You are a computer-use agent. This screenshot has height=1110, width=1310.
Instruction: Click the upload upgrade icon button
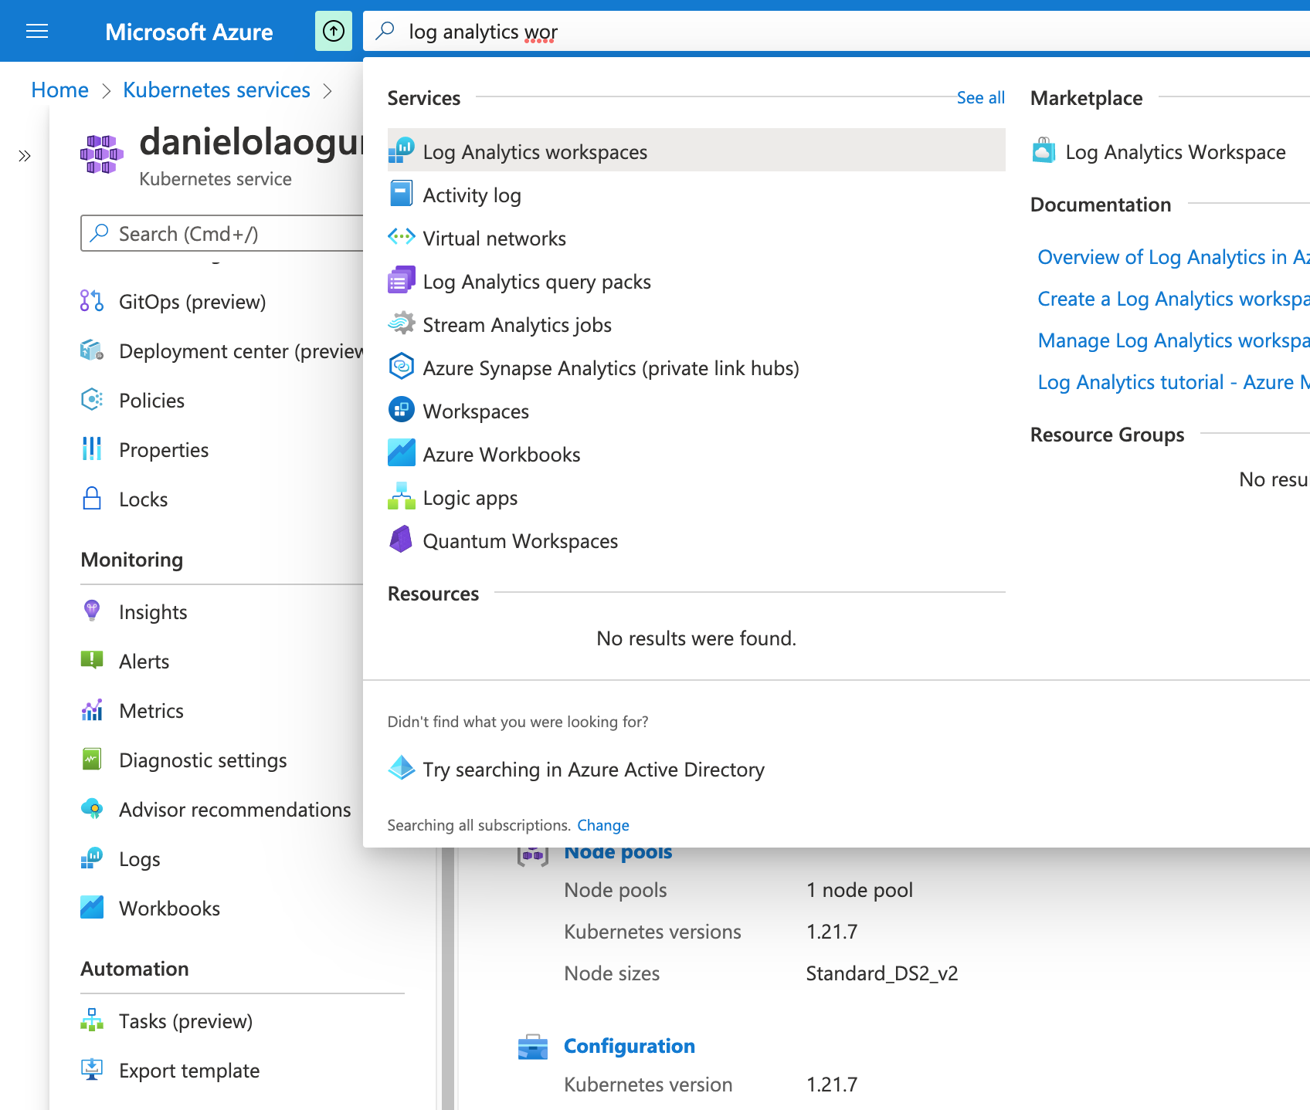(x=334, y=31)
